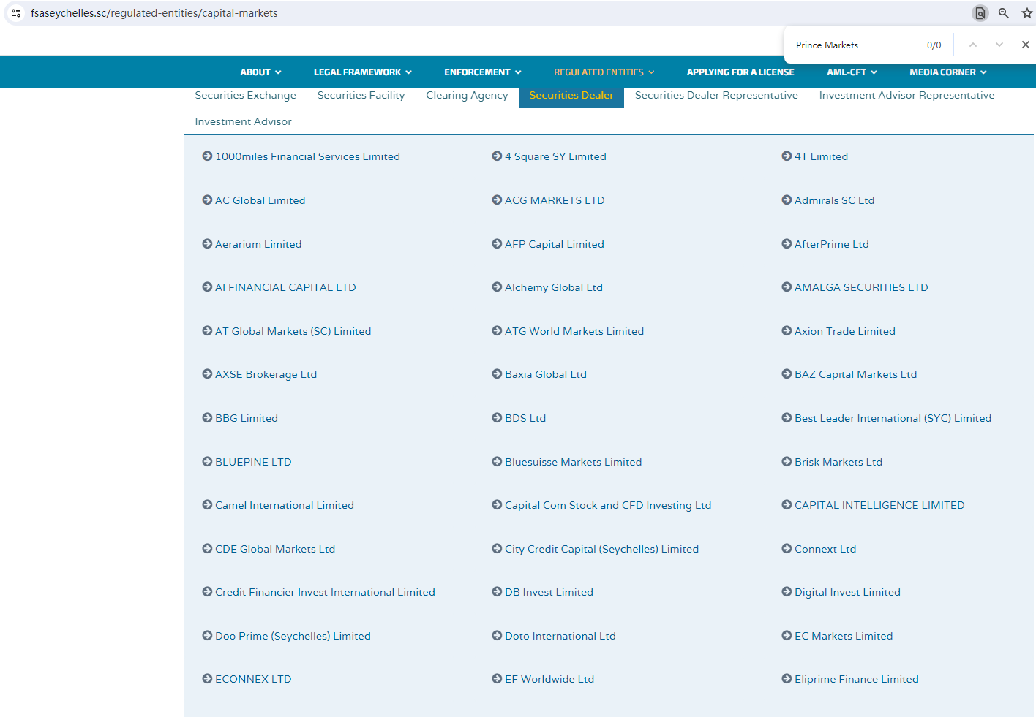
Task: Open the Brisk Markets Ltd entry
Action: point(838,462)
